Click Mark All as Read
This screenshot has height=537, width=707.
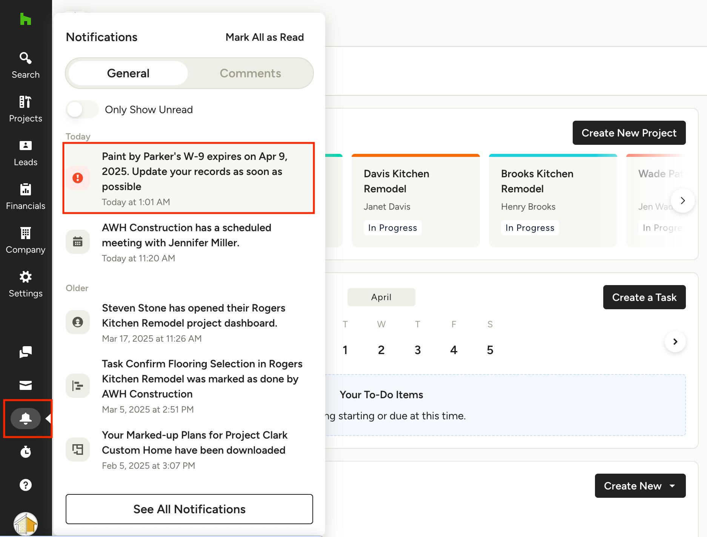pyautogui.click(x=264, y=37)
